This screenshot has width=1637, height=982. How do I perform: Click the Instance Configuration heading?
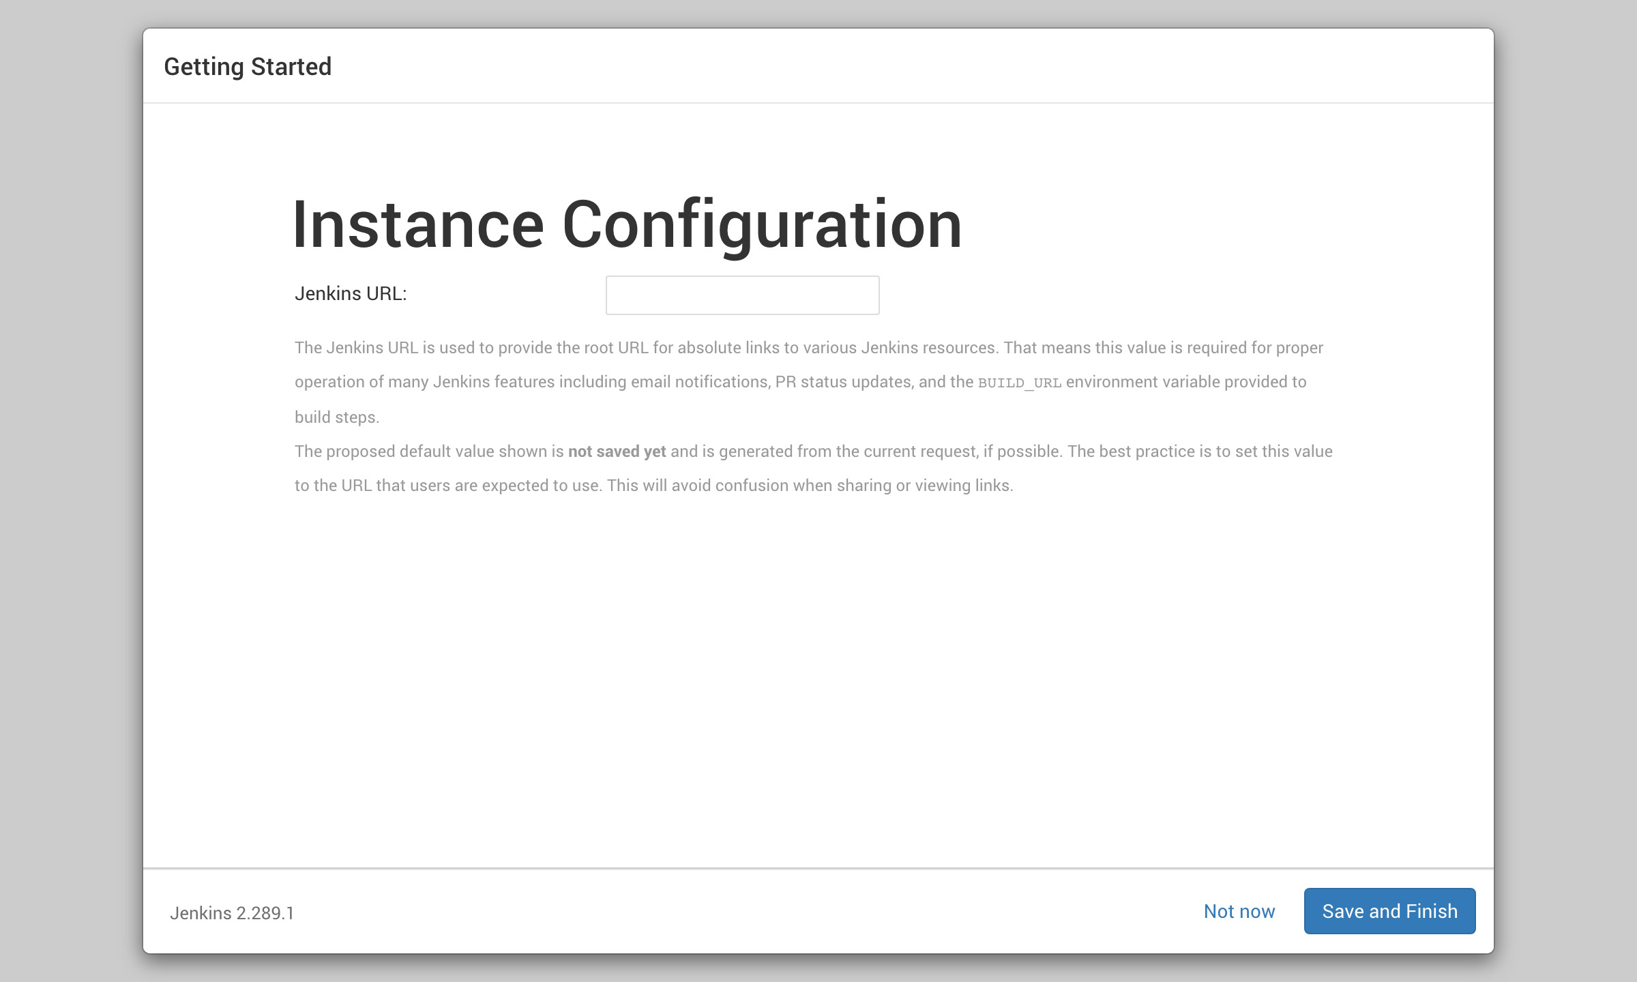[x=627, y=224]
